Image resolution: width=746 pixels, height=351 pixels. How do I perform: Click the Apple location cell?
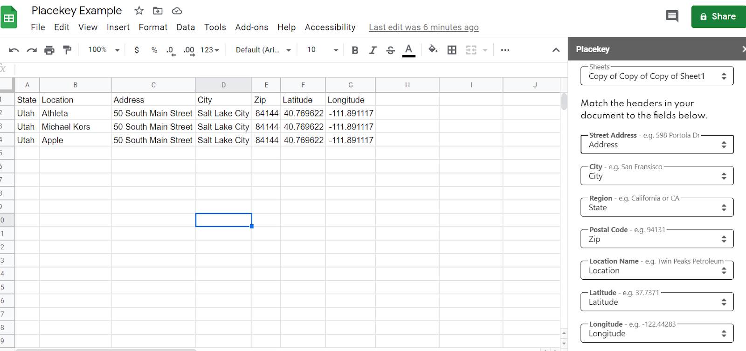[75, 140]
